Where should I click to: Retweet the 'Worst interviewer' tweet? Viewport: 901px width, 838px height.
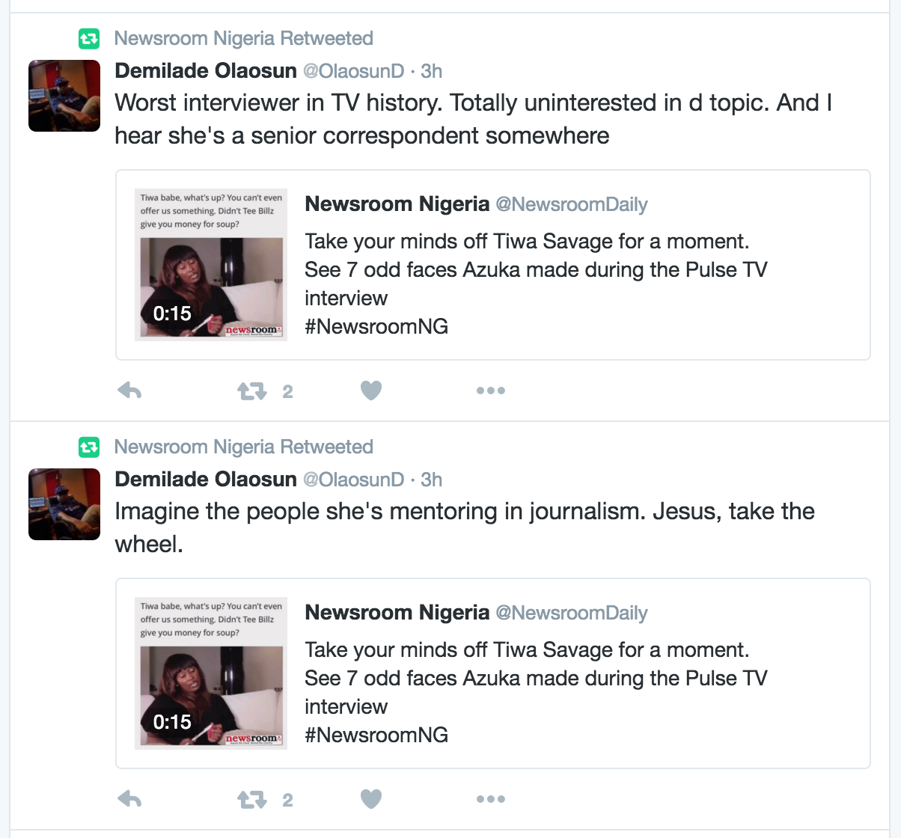click(x=251, y=390)
